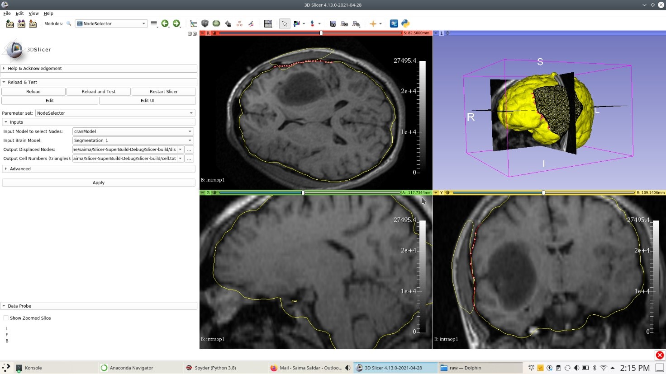Viewport: 666px width, 374px height.
Task: Browse for Output Cell Numbers file (… button)
Action: pyautogui.click(x=189, y=159)
